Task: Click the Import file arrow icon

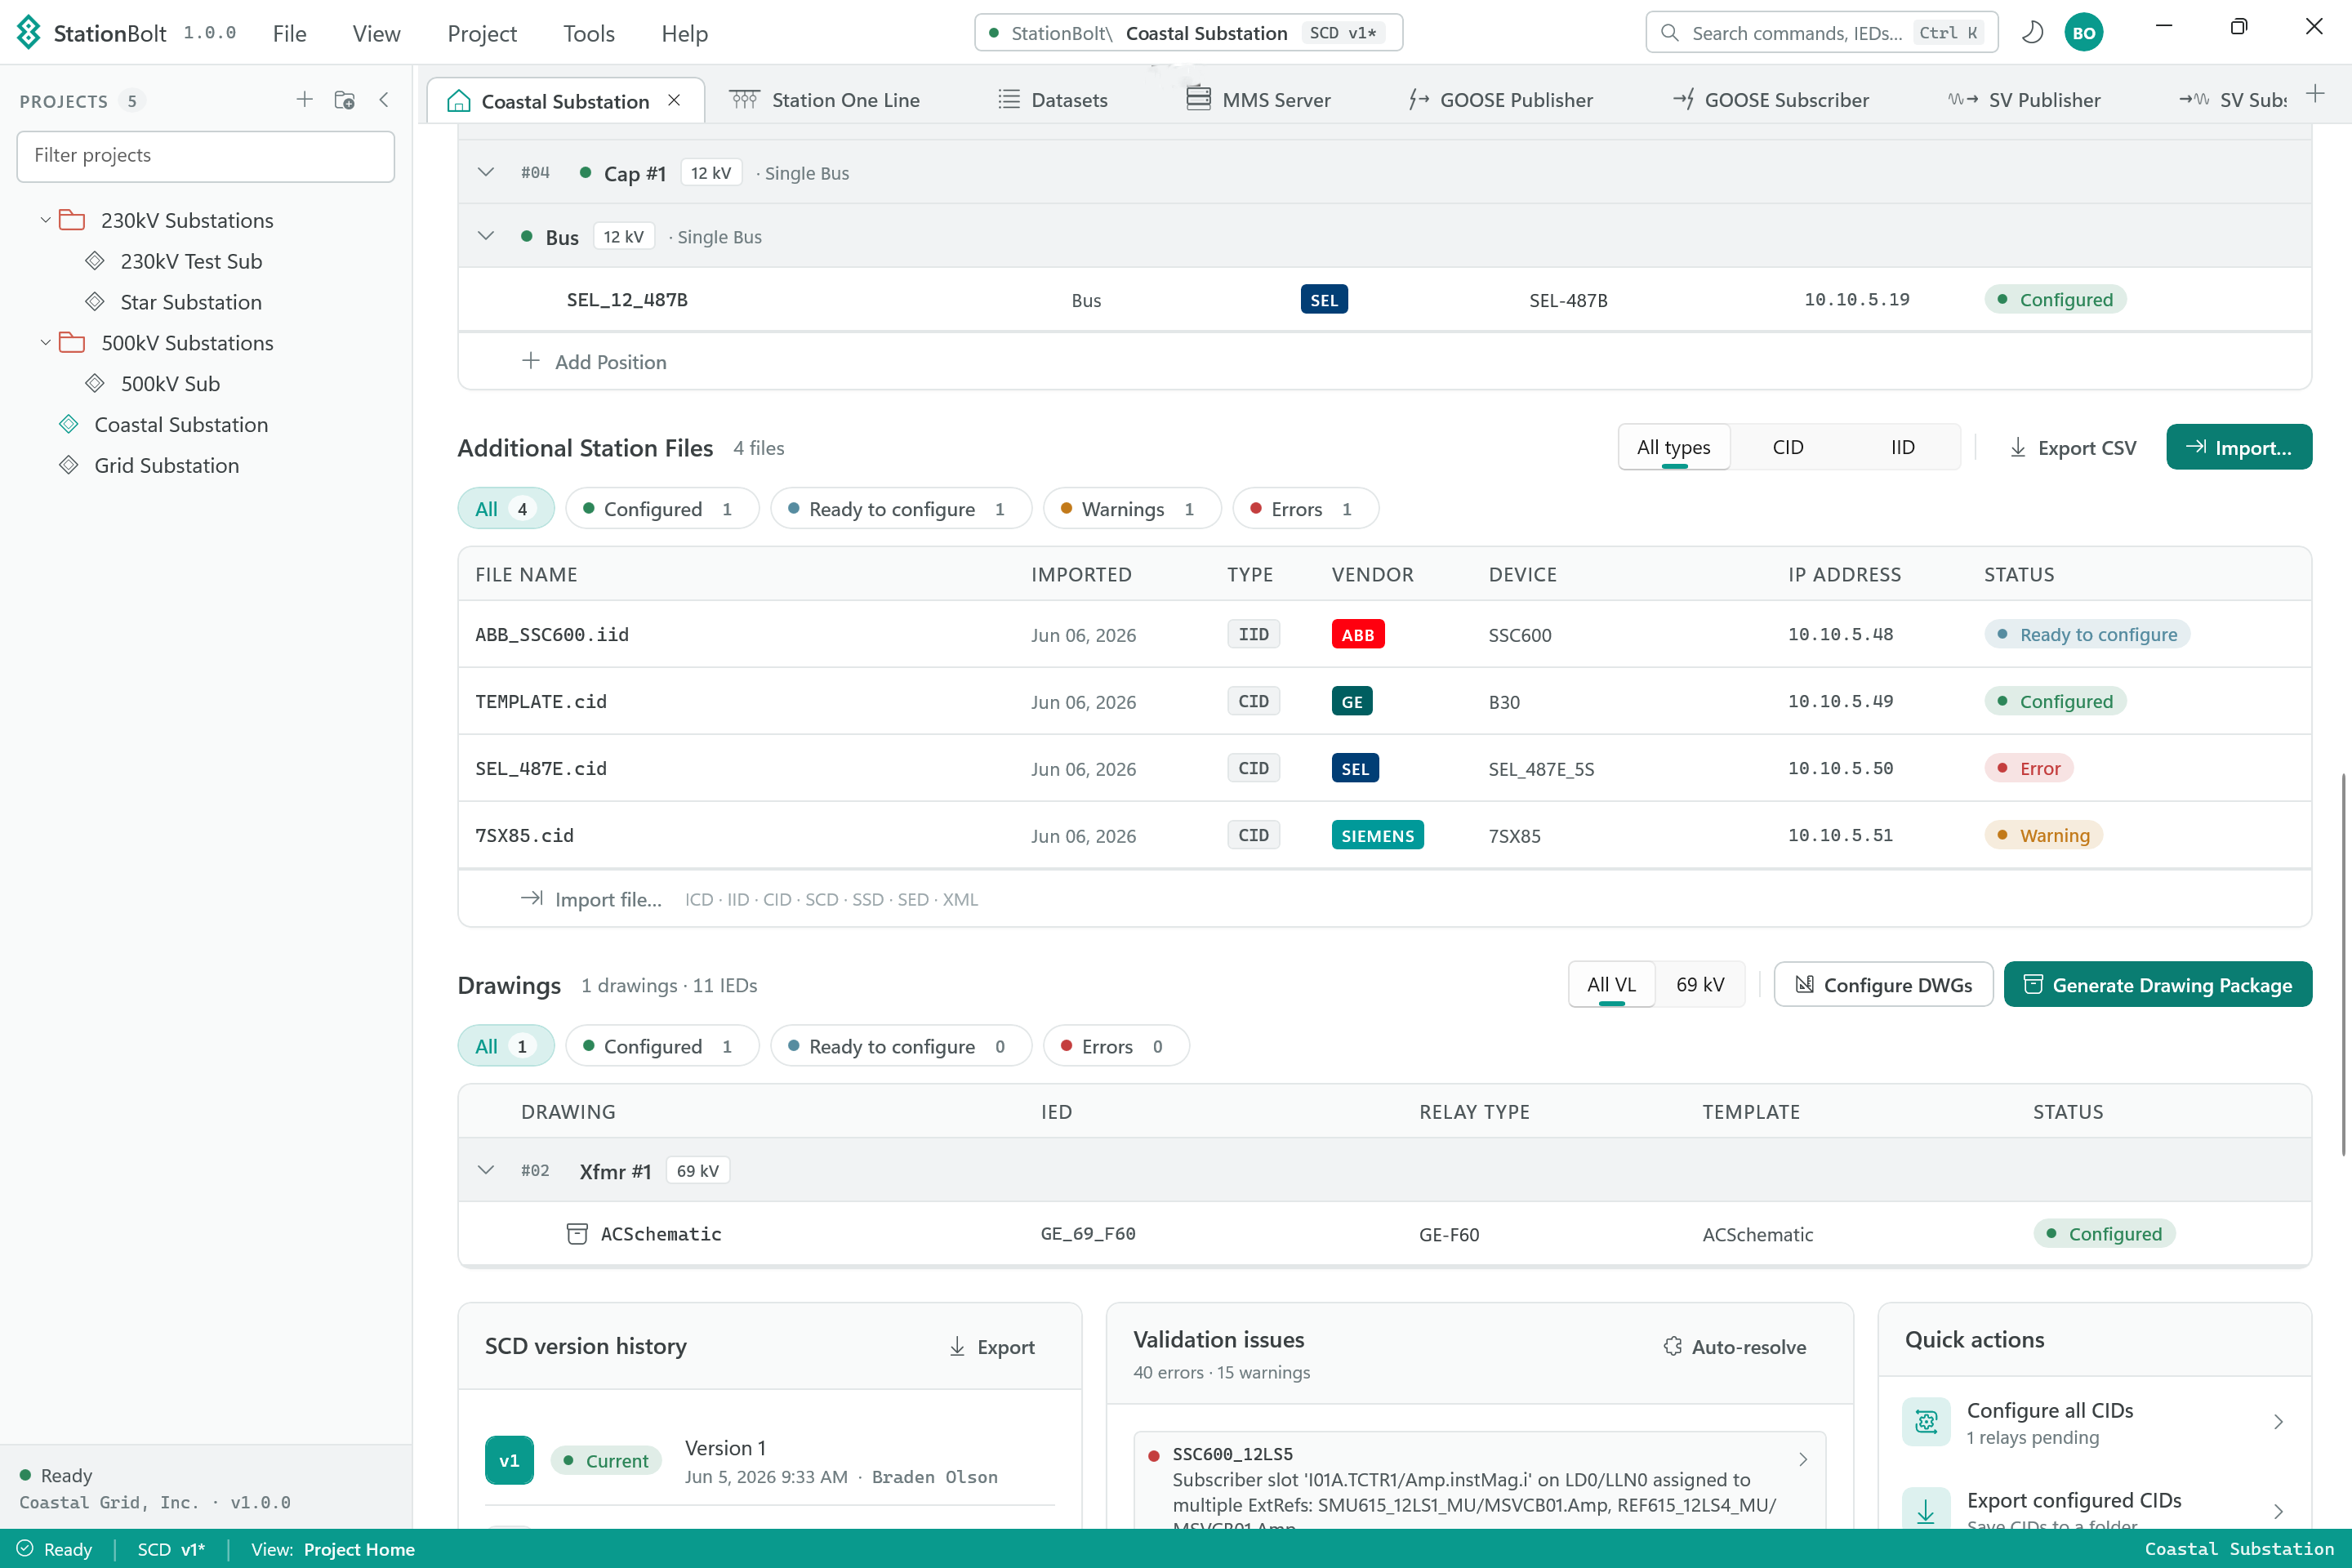Action: [x=532, y=899]
